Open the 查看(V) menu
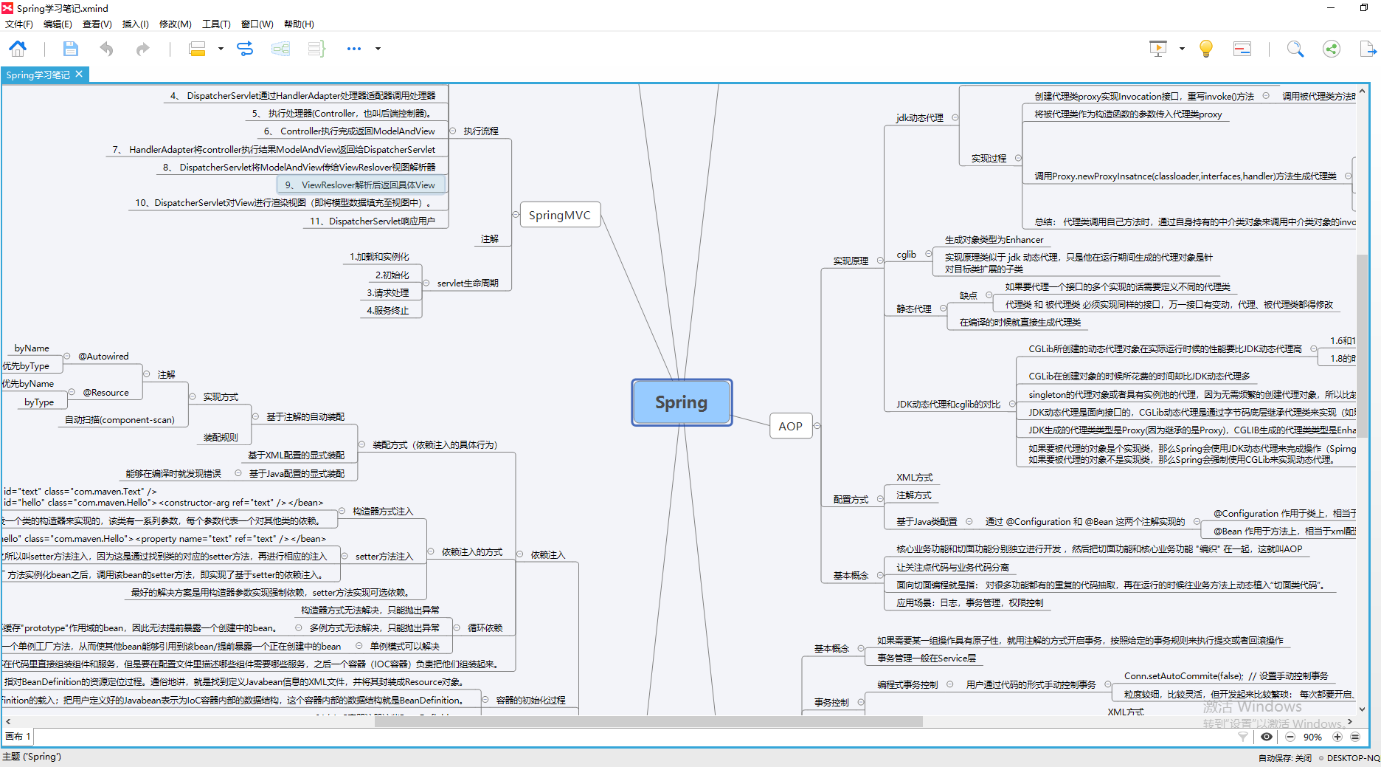Screen dimensions: 1381x767 click(97, 24)
